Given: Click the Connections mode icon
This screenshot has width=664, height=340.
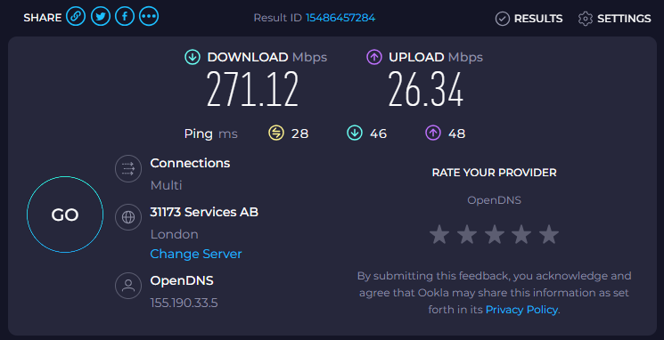Looking at the screenshot, I should 128,169.
